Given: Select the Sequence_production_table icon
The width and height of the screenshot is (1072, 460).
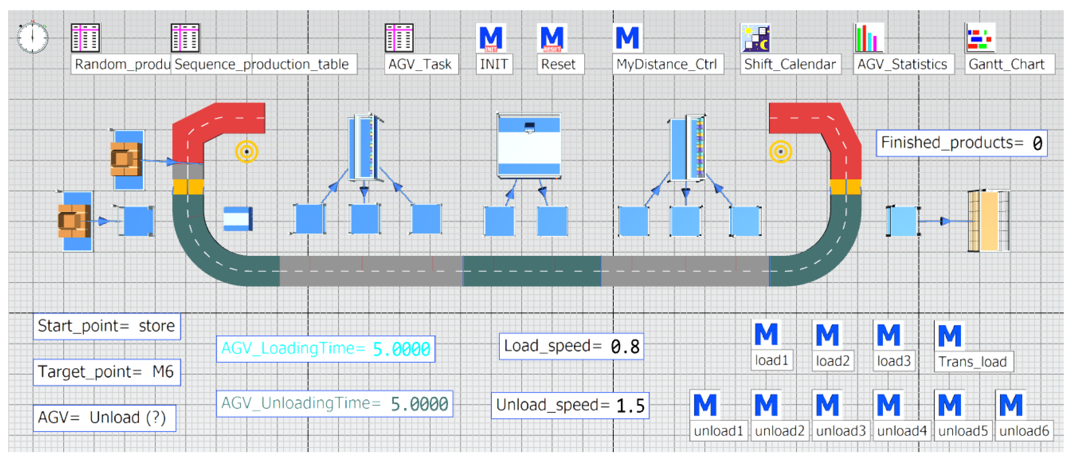Looking at the screenshot, I should (x=185, y=38).
